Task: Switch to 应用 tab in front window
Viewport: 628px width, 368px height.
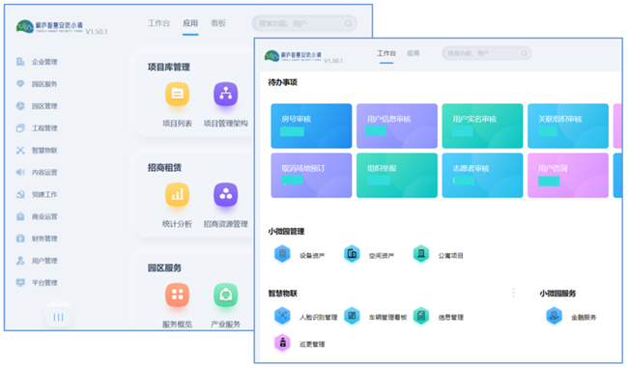Action: (x=413, y=53)
